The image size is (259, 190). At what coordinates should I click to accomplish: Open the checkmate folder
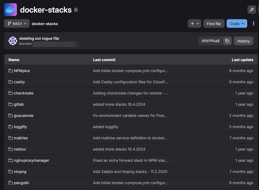(24, 93)
